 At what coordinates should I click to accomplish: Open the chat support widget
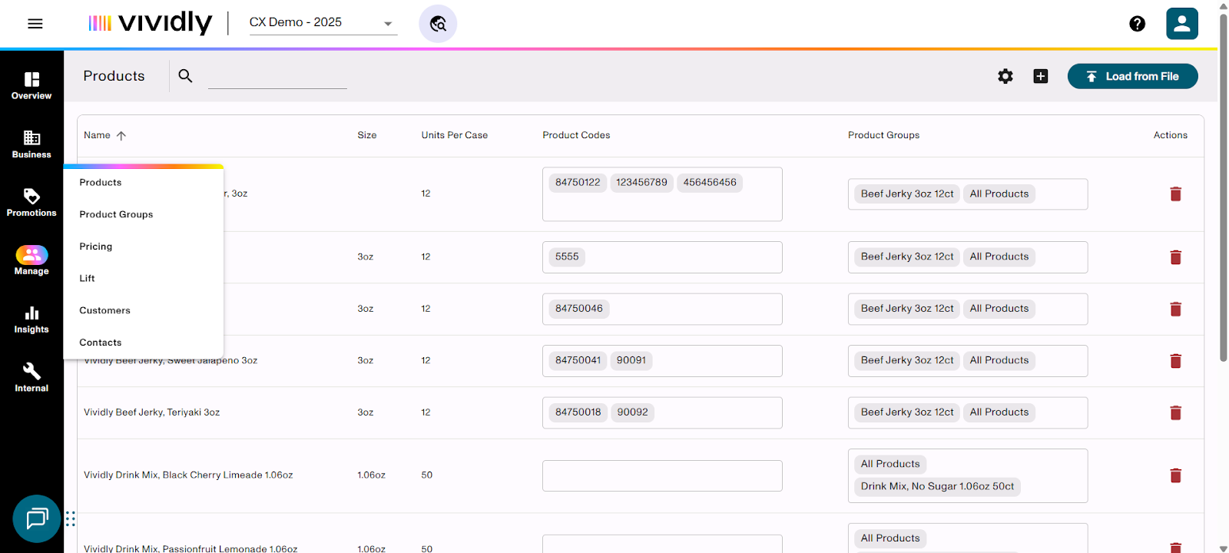click(x=36, y=519)
